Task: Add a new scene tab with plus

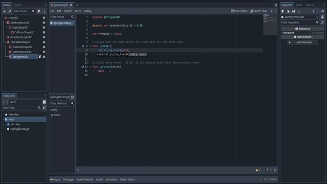Action: click(77, 5)
